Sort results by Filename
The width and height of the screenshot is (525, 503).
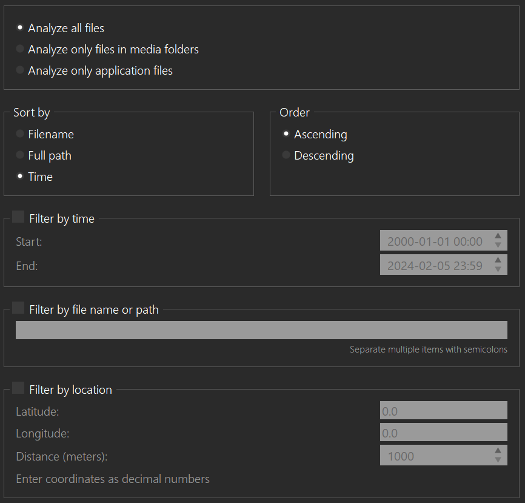tap(20, 134)
